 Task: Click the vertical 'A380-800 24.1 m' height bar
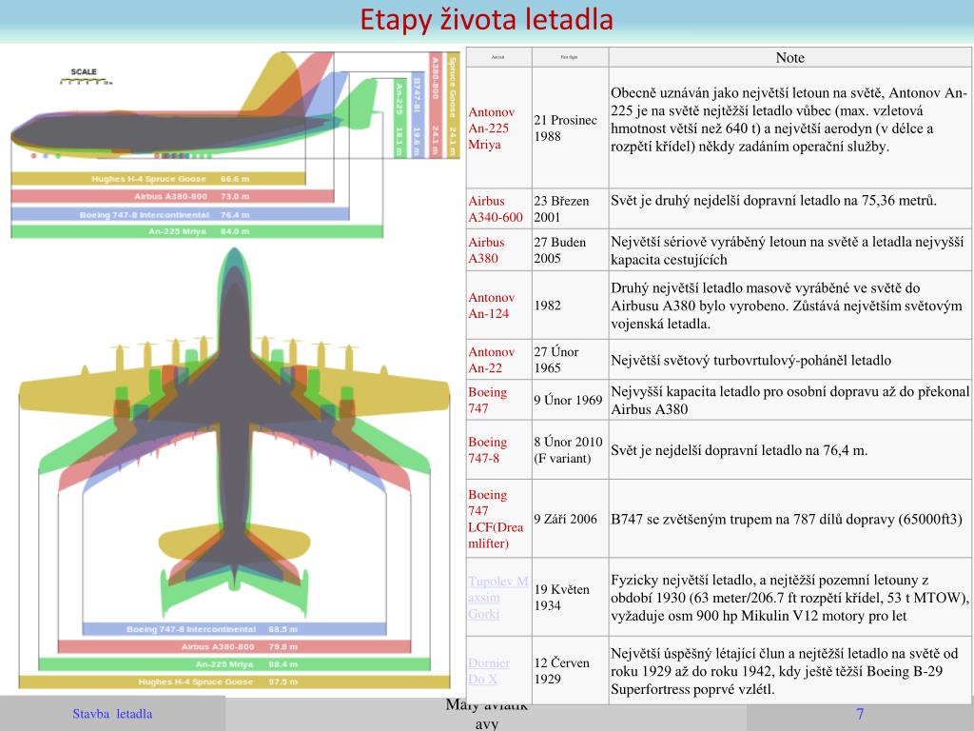click(436, 106)
